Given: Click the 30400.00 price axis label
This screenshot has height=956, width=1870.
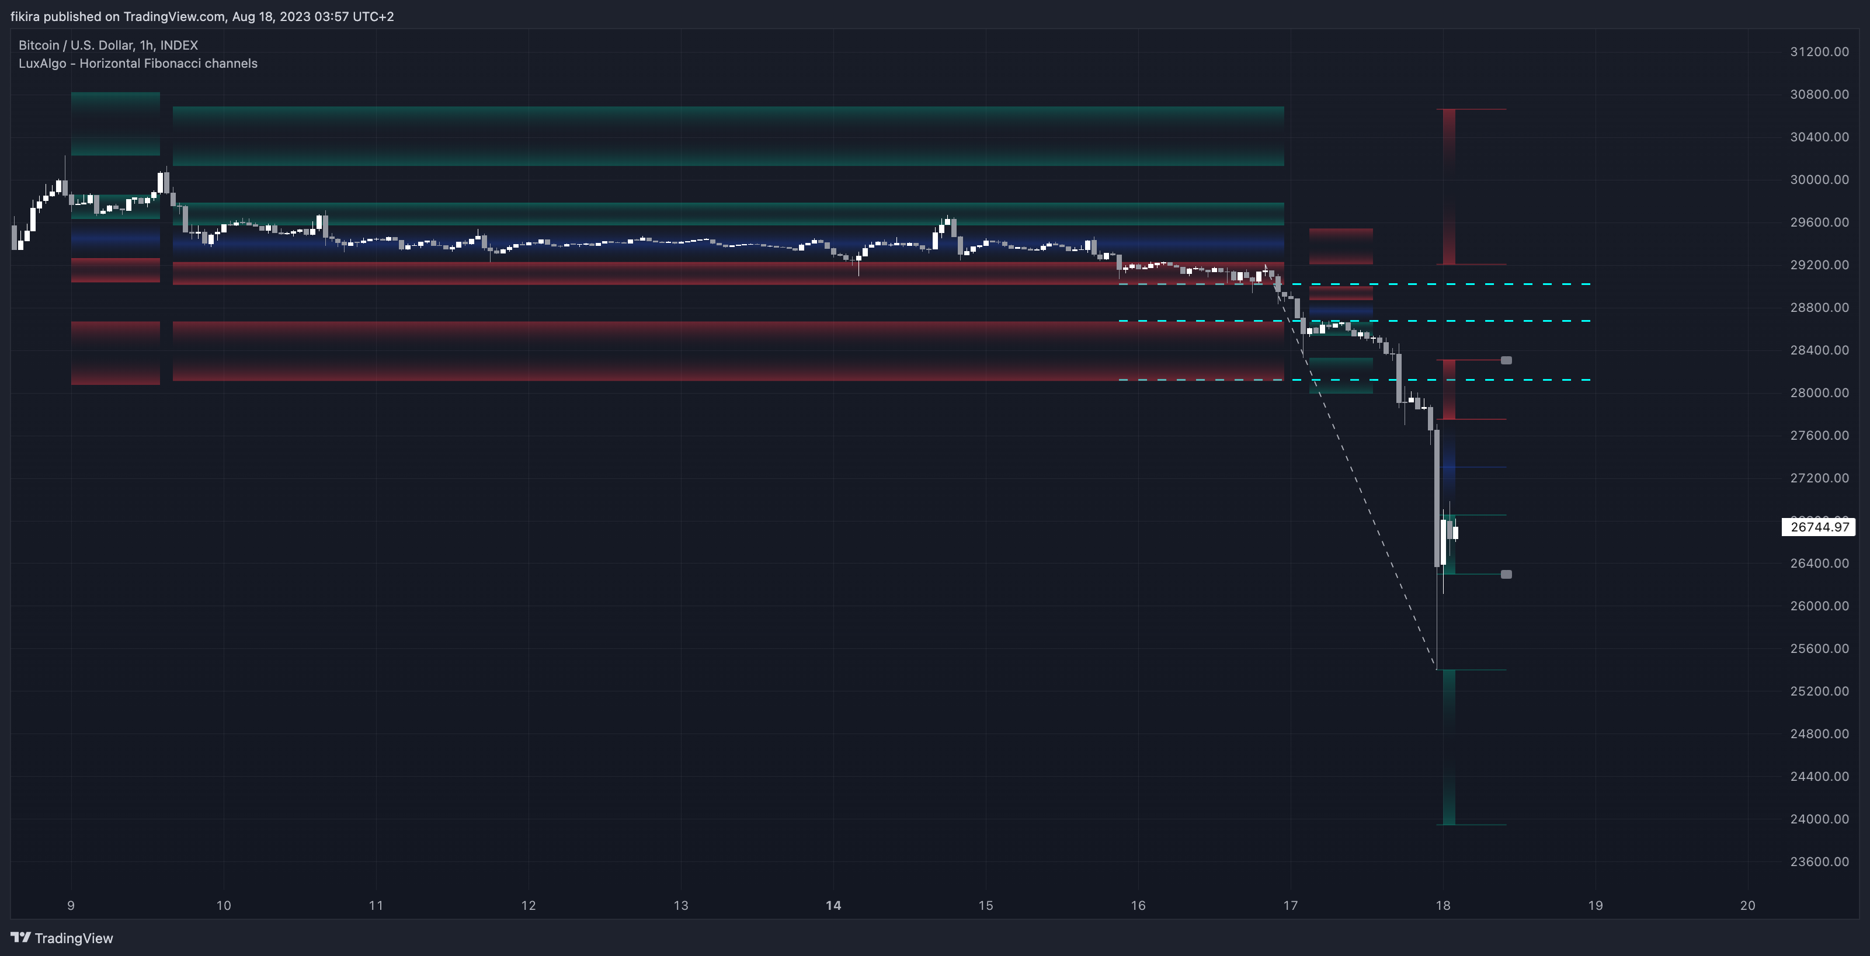Looking at the screenshot, I should click(1819, 137).
